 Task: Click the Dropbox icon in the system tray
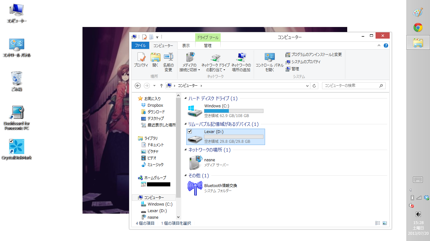427,198
